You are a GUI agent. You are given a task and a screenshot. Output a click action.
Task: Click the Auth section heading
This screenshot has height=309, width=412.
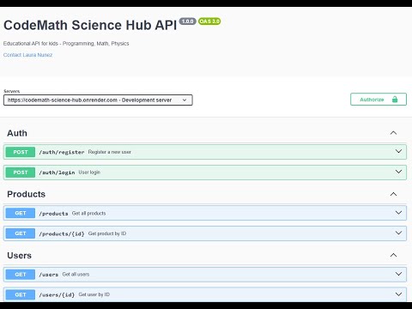tap(17, 133)
